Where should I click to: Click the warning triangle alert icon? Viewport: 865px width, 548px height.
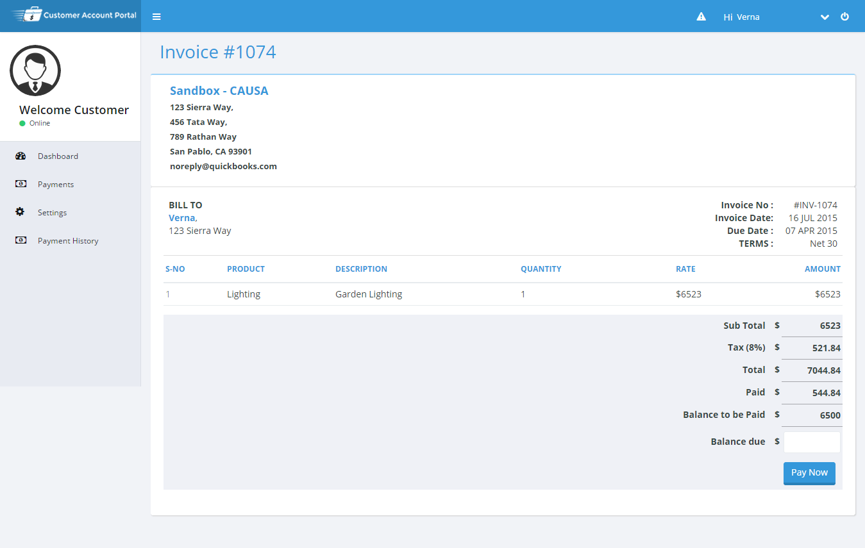click(701, 17)
